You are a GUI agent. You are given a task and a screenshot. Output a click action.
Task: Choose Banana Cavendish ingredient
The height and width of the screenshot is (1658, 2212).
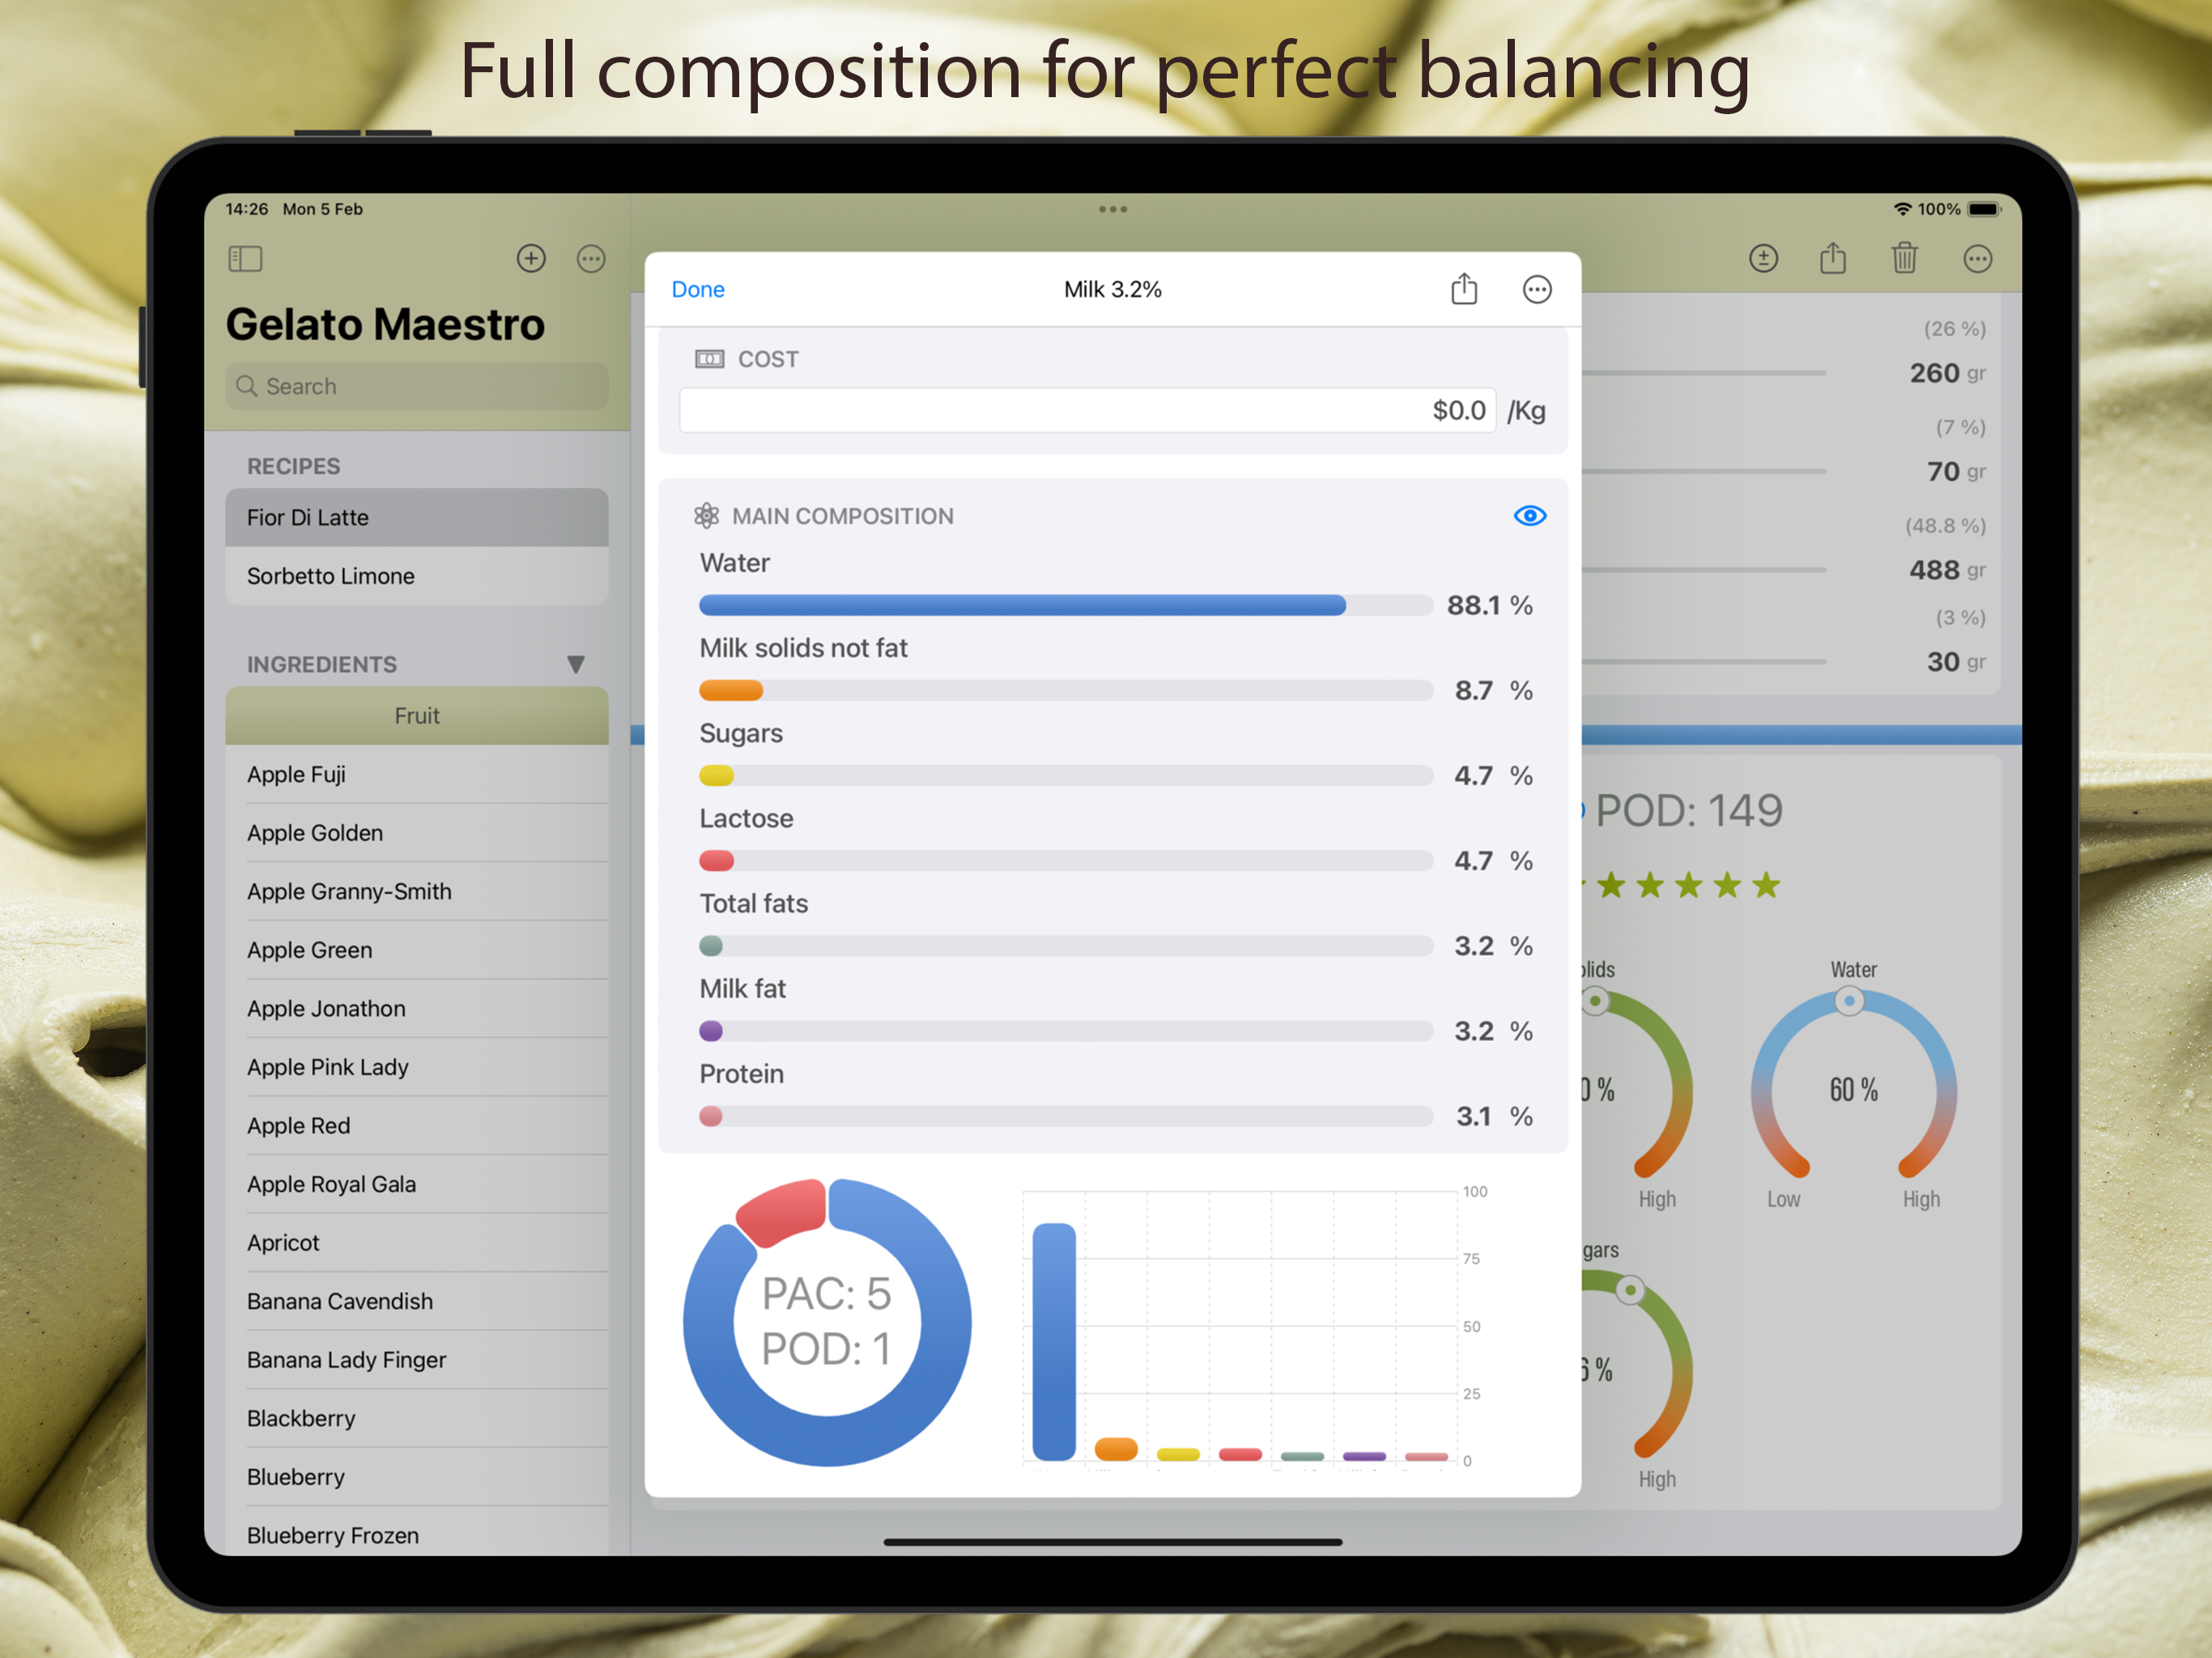click(x=417, y=1301)
